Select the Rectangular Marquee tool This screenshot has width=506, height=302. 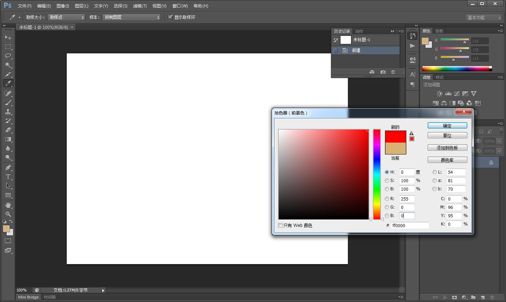coord(8,46)
